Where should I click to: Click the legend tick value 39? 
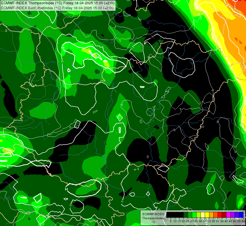(x=222, y=221)
